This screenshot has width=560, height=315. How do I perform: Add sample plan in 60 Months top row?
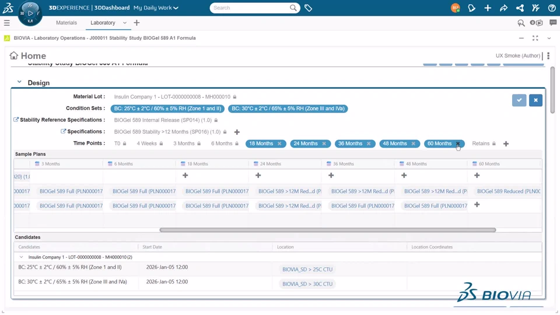(477, 176)
